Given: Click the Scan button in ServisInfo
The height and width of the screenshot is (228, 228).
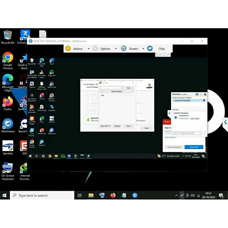Looking at the screenshot, I should (x=129, y=87).
